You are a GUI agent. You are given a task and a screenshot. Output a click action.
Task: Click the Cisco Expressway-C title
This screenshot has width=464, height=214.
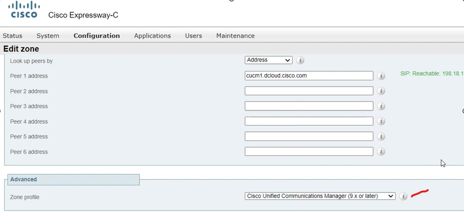coord(83,15)
